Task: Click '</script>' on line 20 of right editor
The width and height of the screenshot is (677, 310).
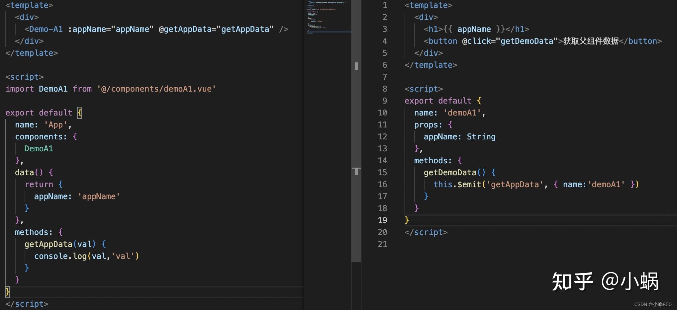Action: tap(426, 232)
